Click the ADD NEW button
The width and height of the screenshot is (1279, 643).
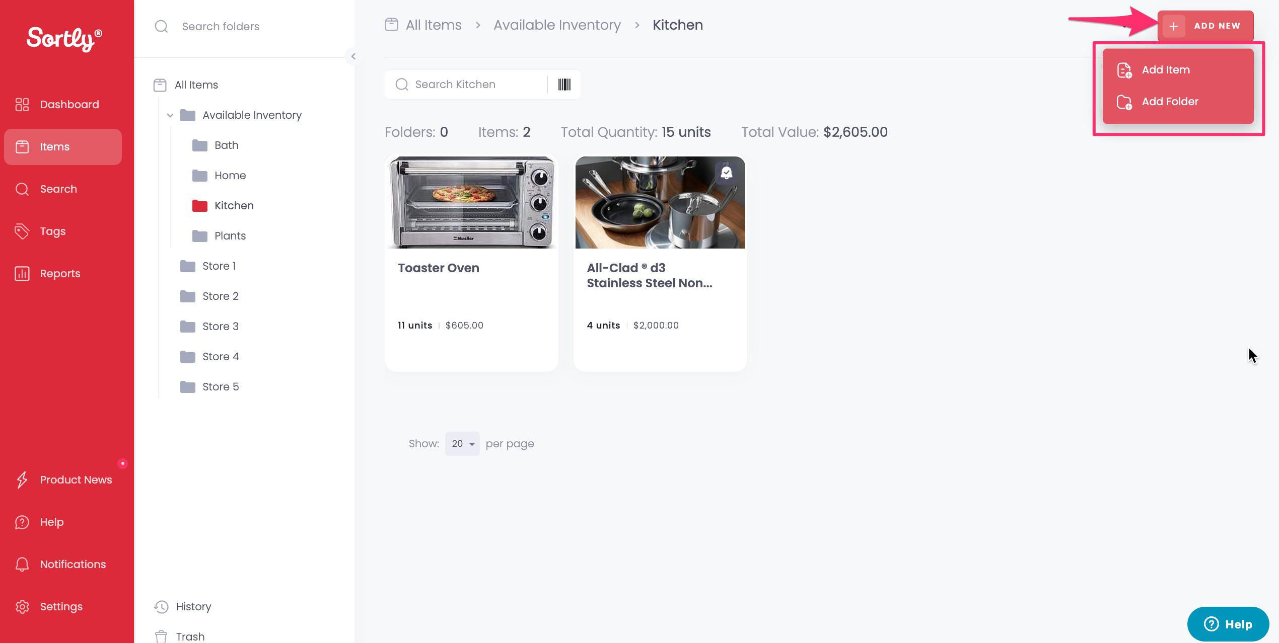tap(1205, 26)
